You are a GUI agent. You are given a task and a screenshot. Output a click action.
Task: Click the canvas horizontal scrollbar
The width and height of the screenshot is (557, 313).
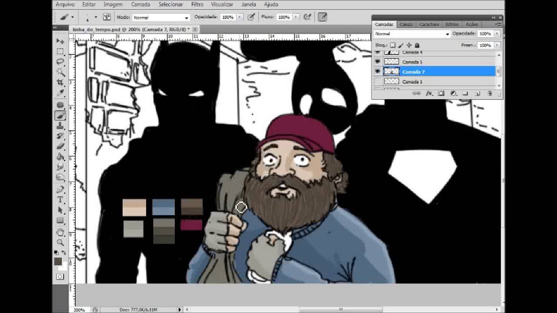(341, 310)
